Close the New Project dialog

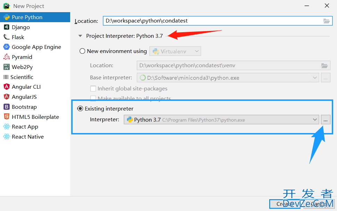point(327,6)
